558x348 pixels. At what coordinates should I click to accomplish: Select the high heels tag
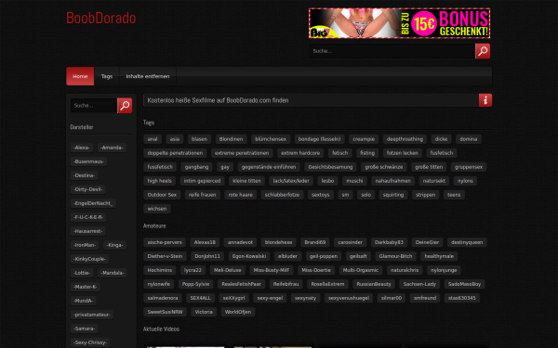[x=159, y=181]
